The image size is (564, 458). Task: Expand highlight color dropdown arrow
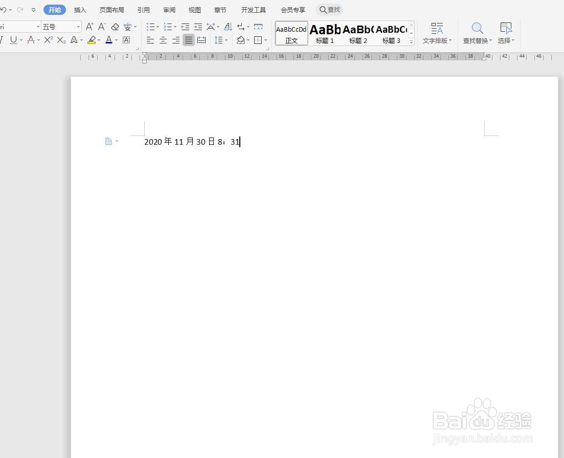99,40
